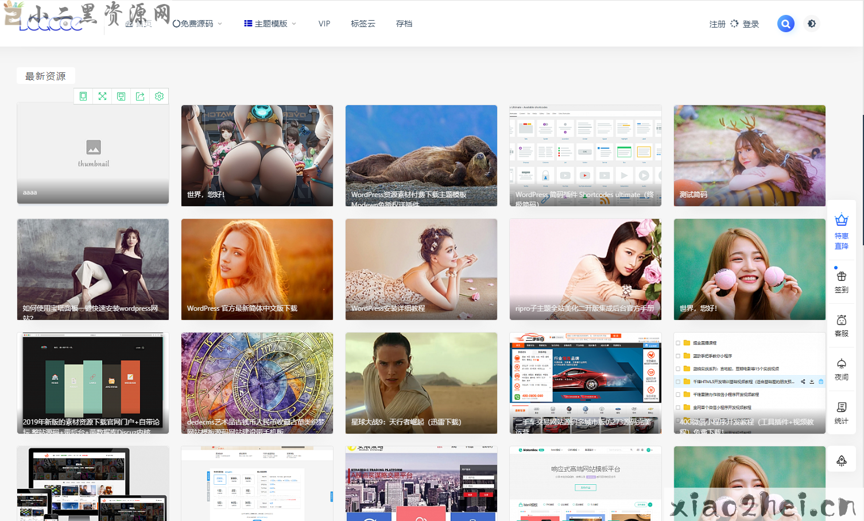Select the 最新资源 section tab

click(45, 76)
